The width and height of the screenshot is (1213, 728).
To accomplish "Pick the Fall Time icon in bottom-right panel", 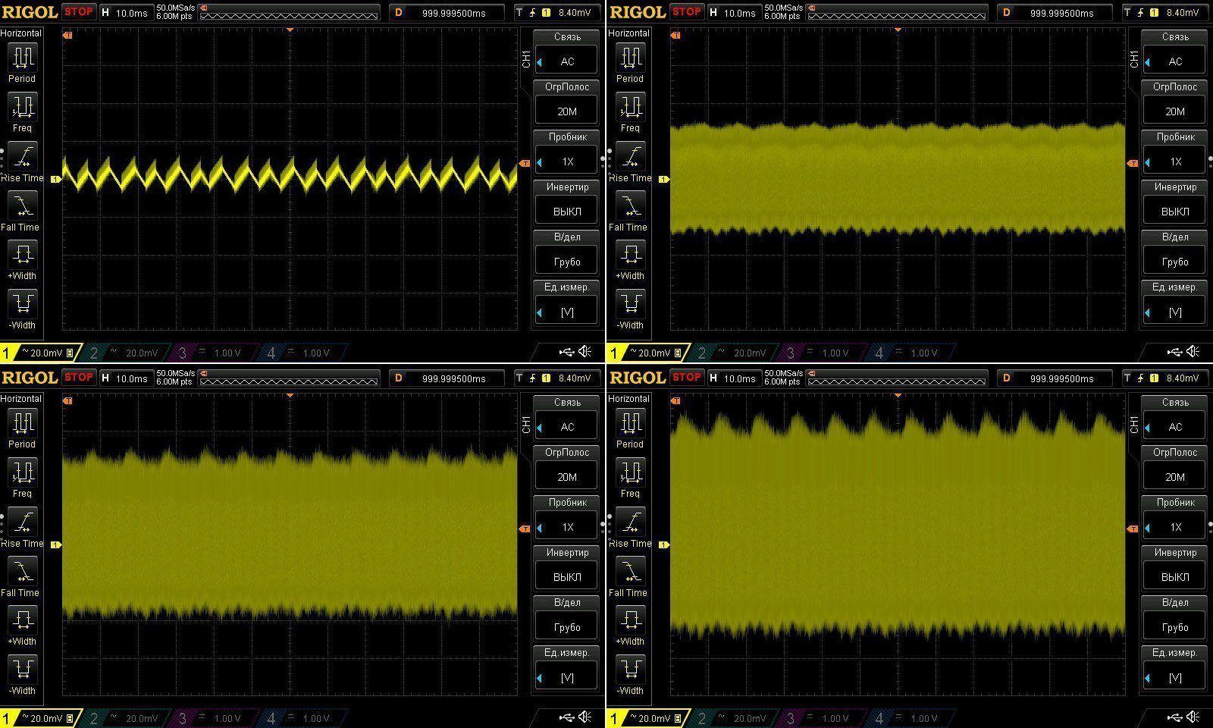I will 630,573.
